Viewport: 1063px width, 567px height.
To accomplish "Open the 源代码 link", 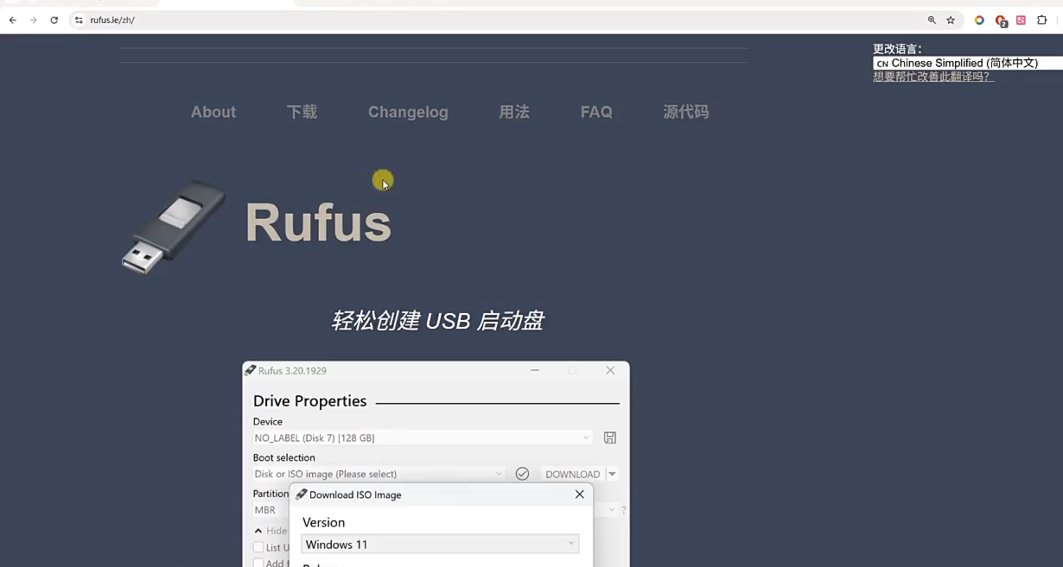I will (686, 112).
